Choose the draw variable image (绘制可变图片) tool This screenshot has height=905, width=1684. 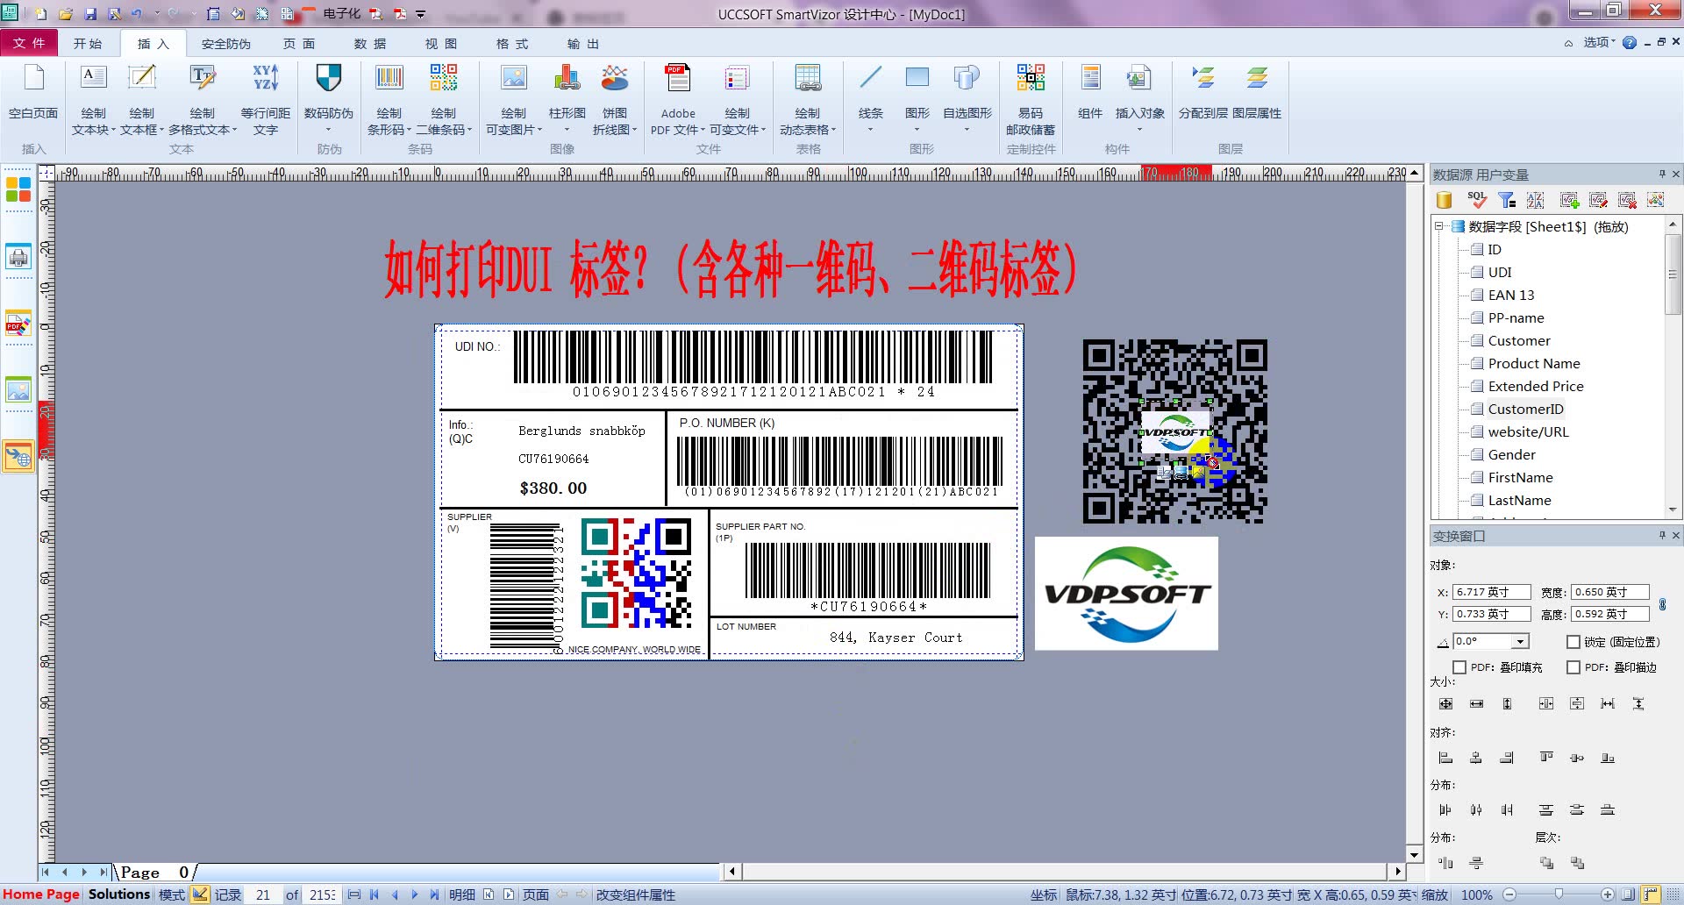514,98
